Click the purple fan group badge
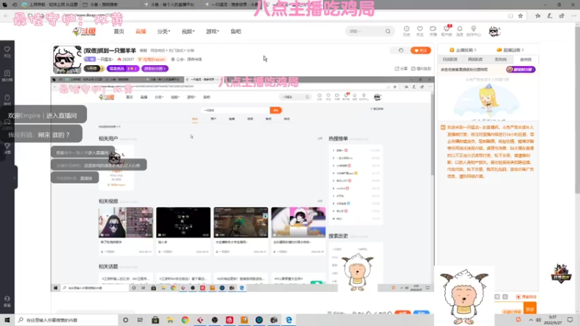The height and width of the screenshot is (326, 580). pos(154,69)
